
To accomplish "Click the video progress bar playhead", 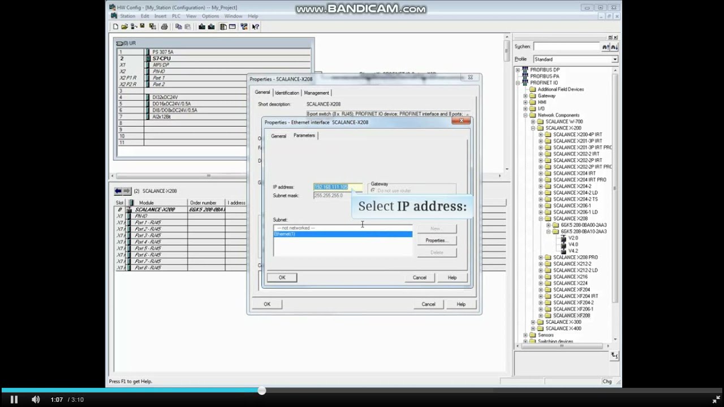I will click(262, 391).
